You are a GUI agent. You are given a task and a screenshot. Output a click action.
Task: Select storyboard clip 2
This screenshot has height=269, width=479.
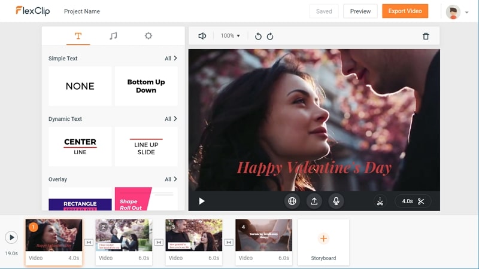pyautogui.click(x=124, y=242)
